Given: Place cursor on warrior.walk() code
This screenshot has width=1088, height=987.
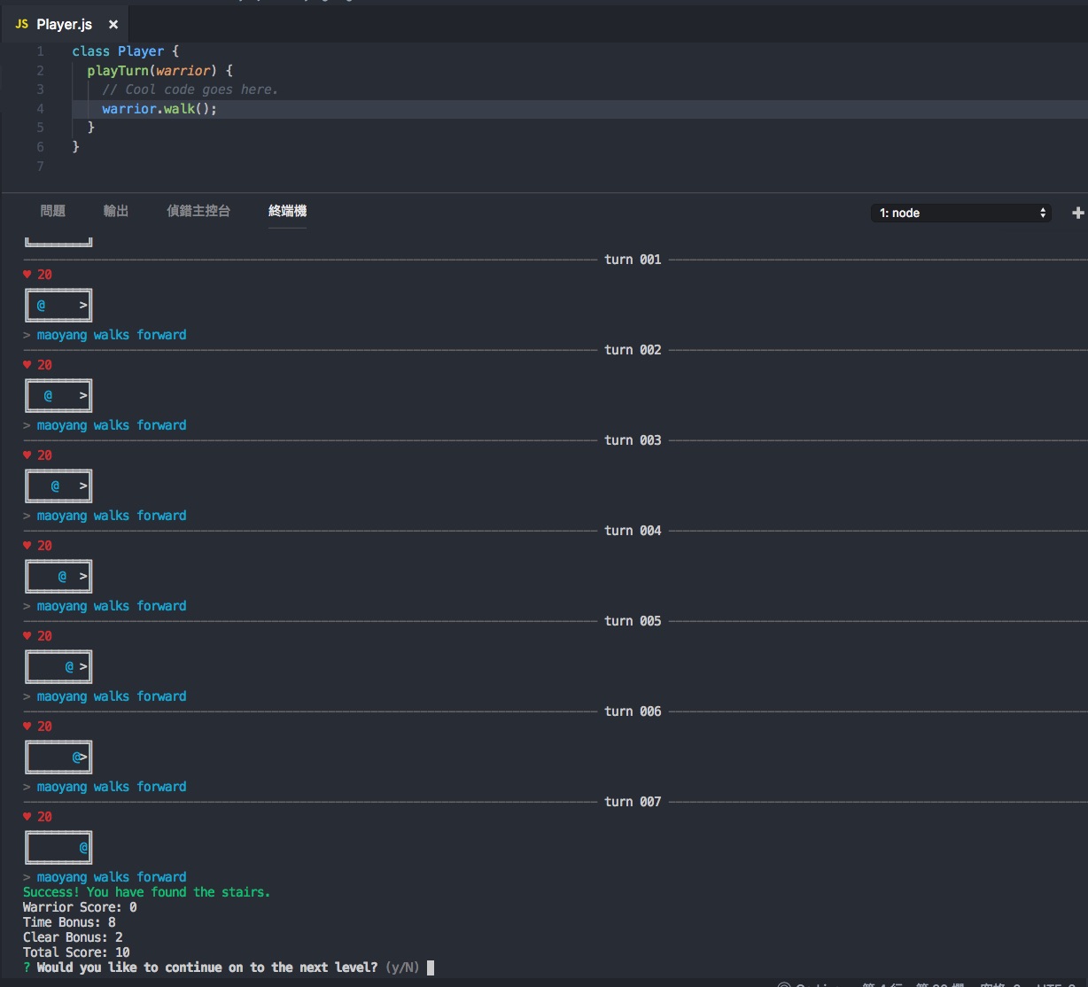Looking at the screenshot, I should 159,109.
